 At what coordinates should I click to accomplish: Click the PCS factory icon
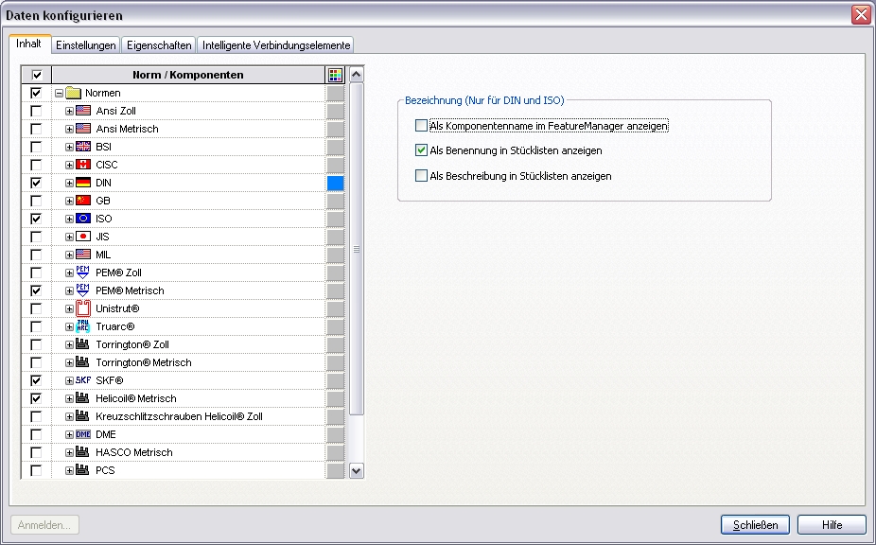[x=82, y=469]
